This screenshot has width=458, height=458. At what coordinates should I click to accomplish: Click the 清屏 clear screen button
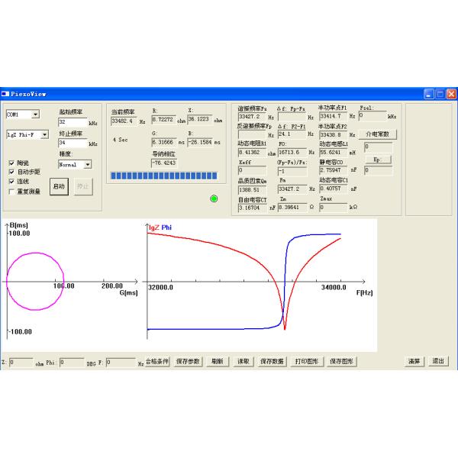click(x=414, y=361)
